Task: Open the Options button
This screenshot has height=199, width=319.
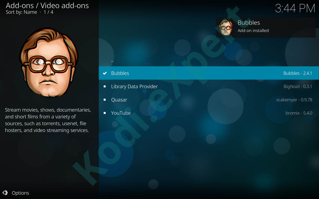Action: (x=16, y=193)
